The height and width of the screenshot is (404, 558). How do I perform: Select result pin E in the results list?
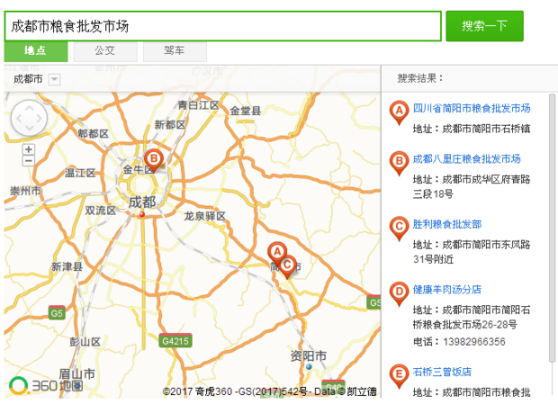399,375
